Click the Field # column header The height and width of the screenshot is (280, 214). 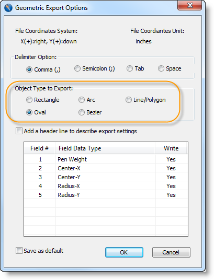click(40, 148)
